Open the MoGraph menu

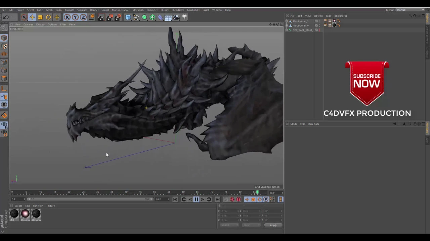138,10
